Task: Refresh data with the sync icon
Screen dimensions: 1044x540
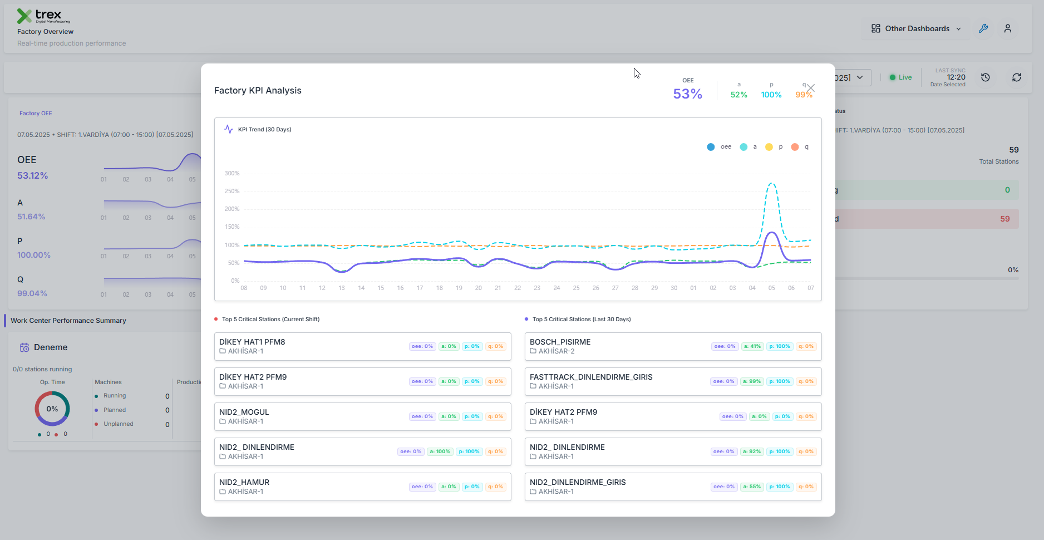Action: (x=1017, y=77)
